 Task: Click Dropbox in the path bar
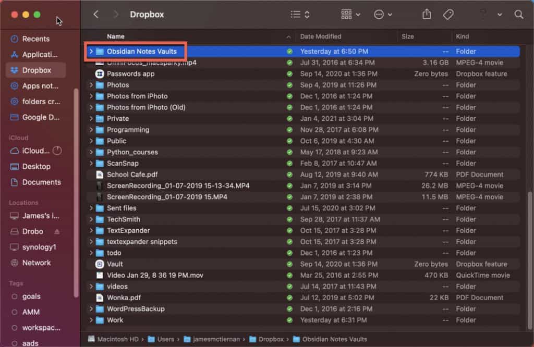266,339
